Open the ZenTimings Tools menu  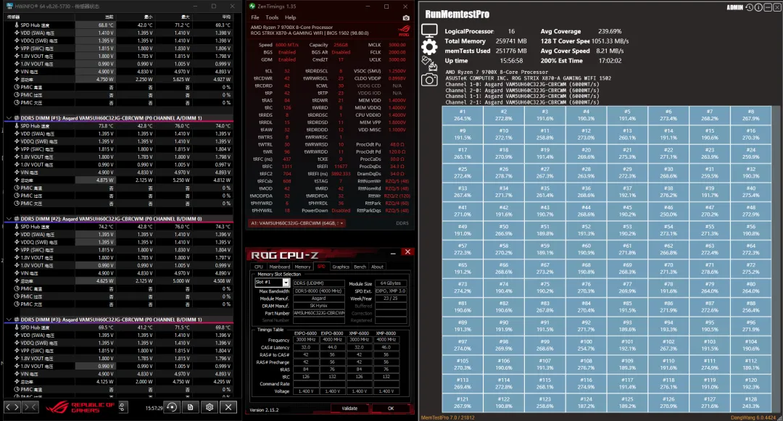pyautogui.click(x=272, y=17)
